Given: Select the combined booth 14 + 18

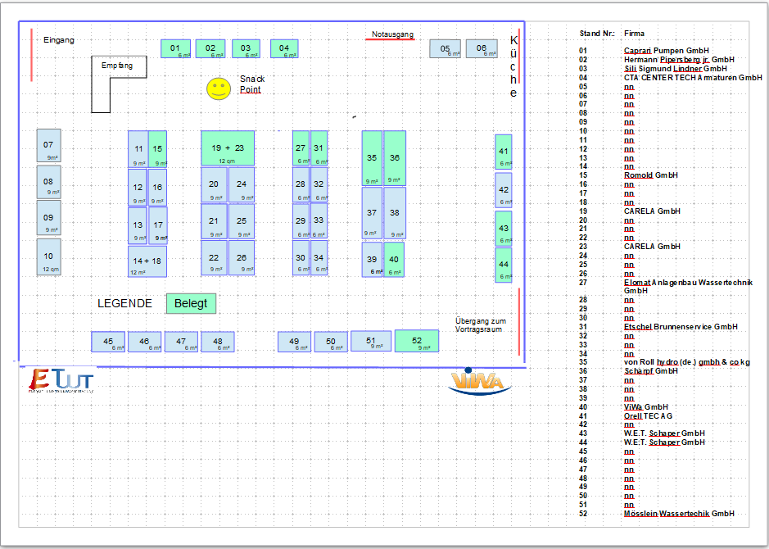Looking at the screenshot, I should (147, 261).
